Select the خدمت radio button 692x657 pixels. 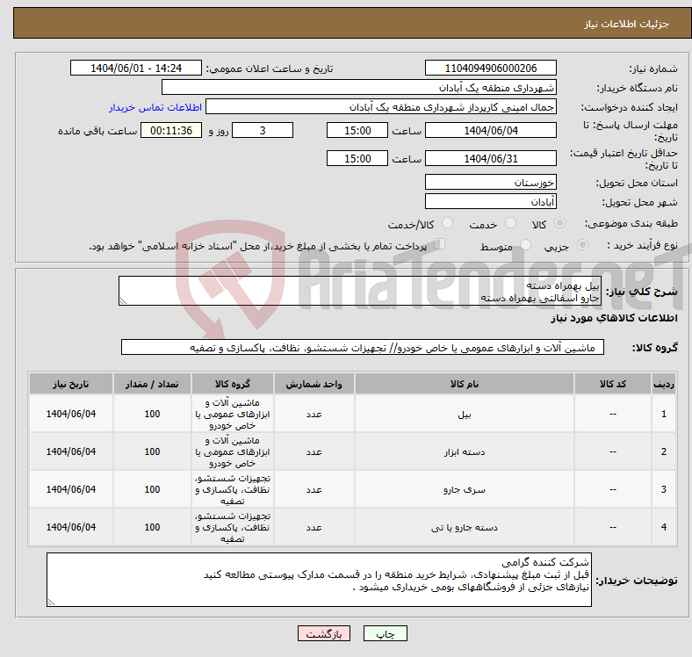[510, 223]
